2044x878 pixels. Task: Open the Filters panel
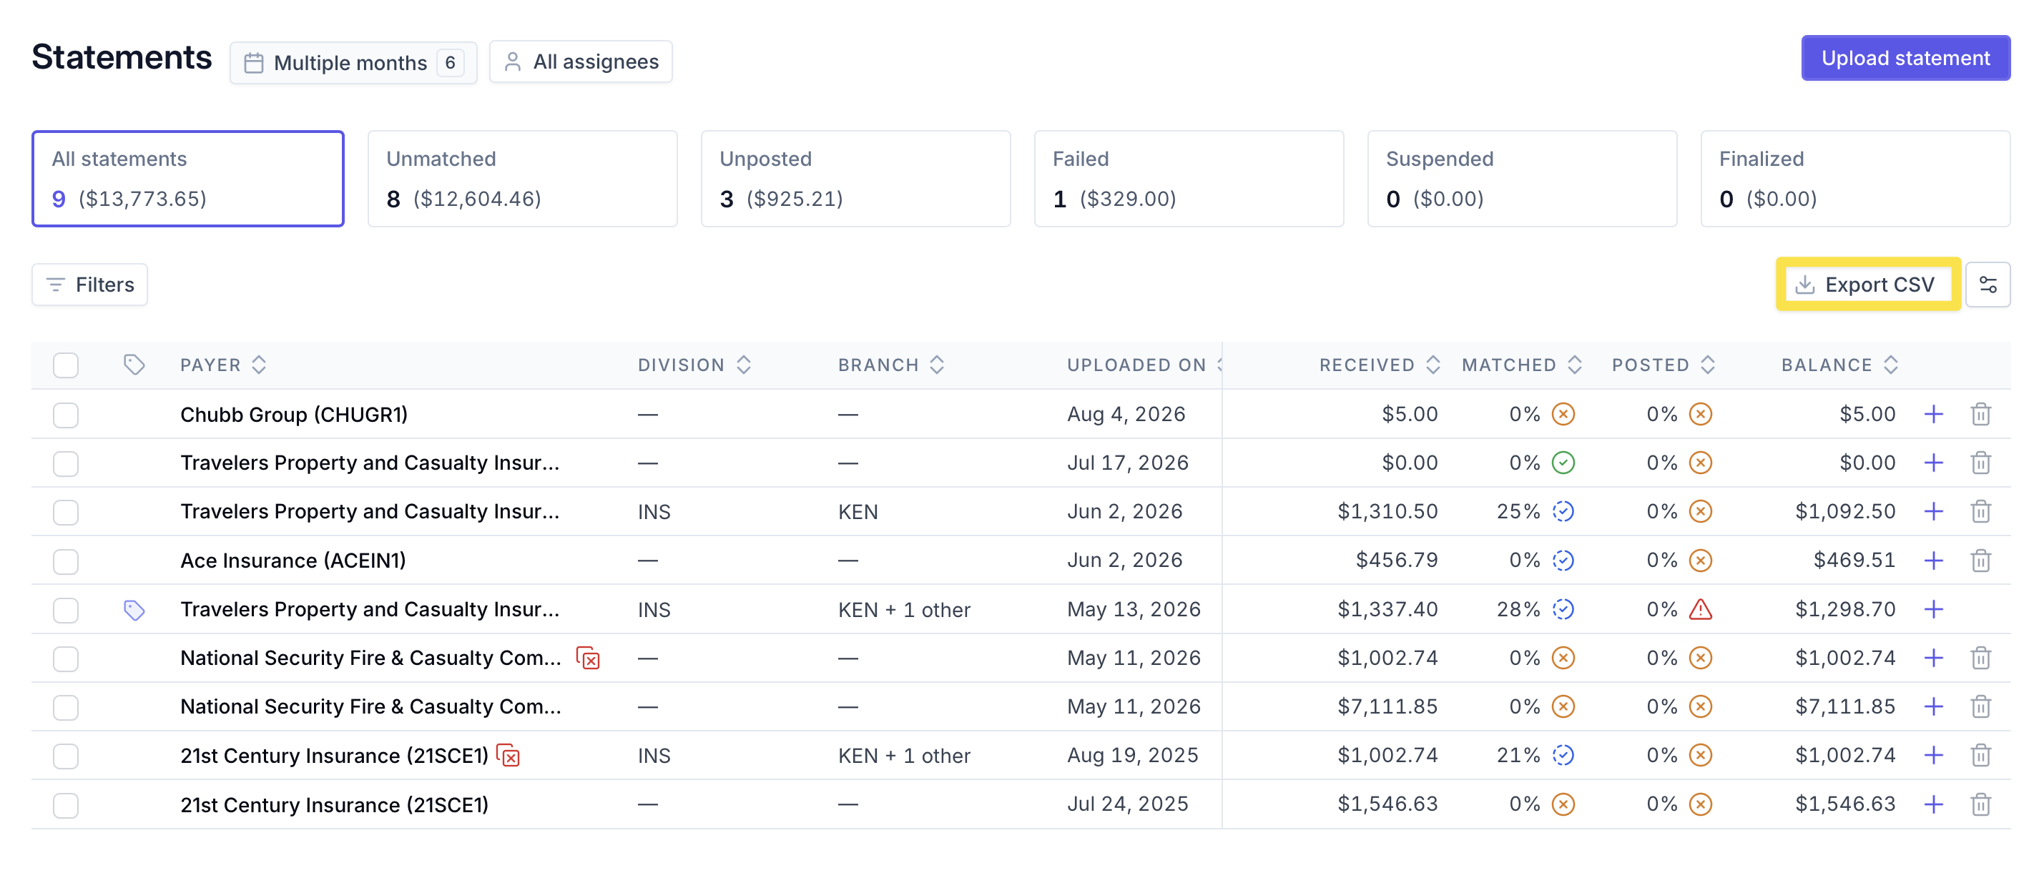tap(89, 285)
